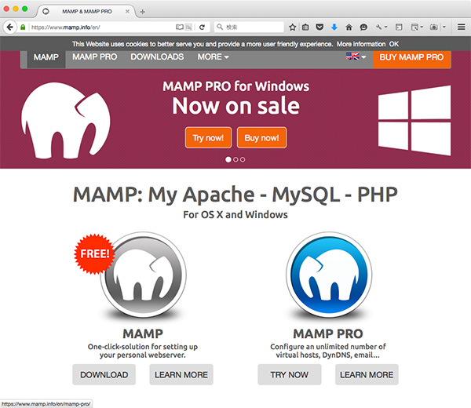The image size is (471, 408).
Task: Focus the browser search box
Action: click(x=250, y=27)
